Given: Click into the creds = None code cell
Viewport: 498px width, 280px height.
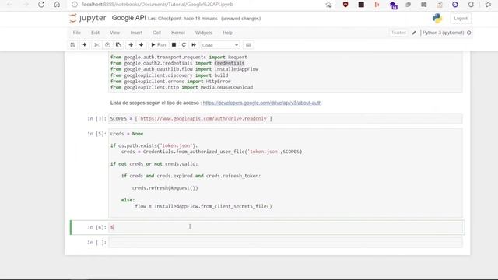Looking at the screenshot, I should pyautogui.click(x=286, y=173).
